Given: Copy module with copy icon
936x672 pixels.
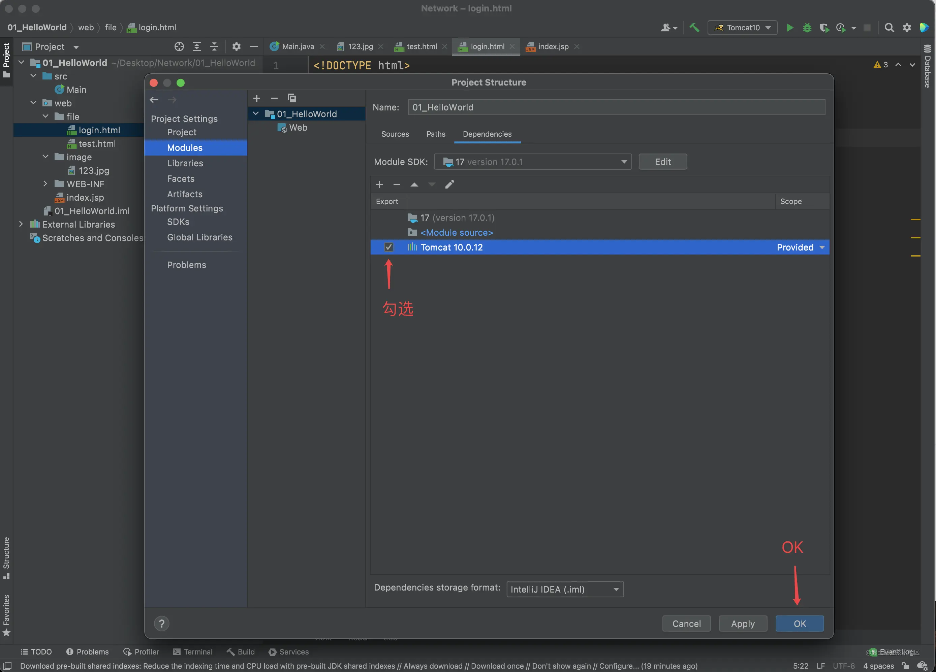Looking at the screenshot, I should [292, 98].
